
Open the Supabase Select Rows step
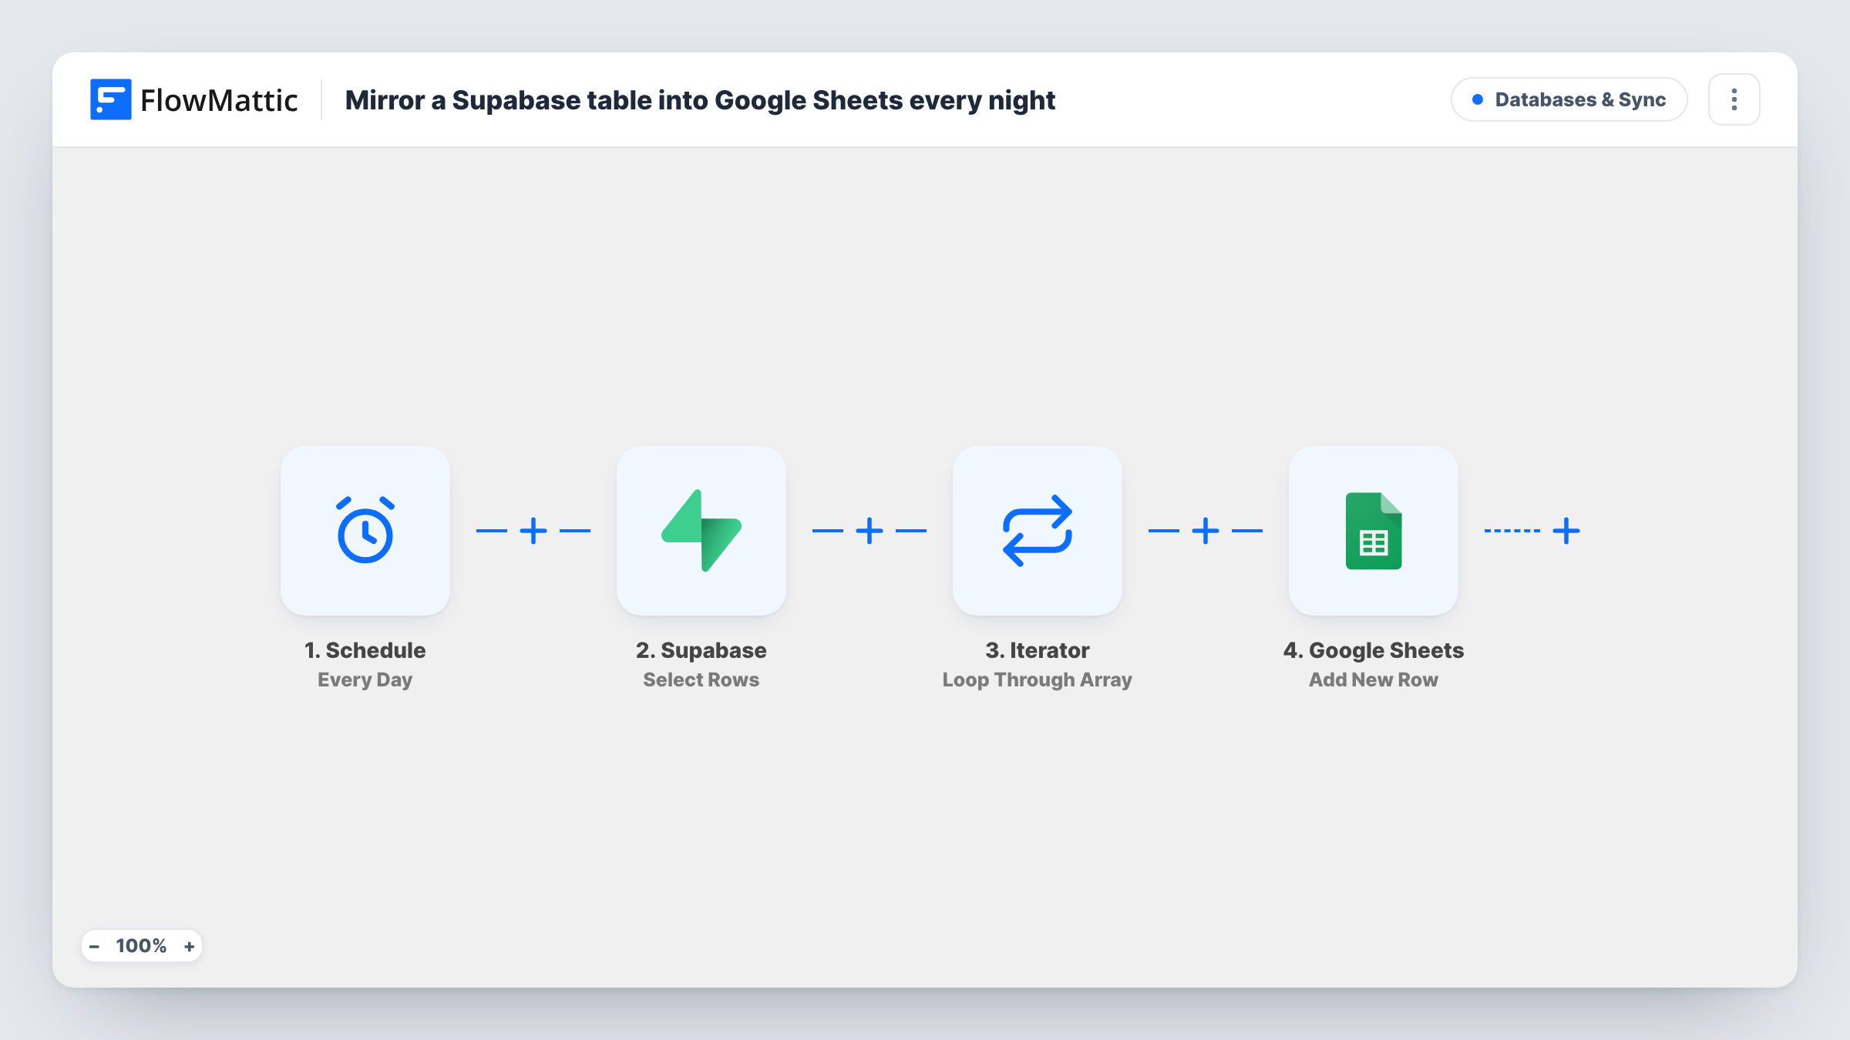point(701,530)
